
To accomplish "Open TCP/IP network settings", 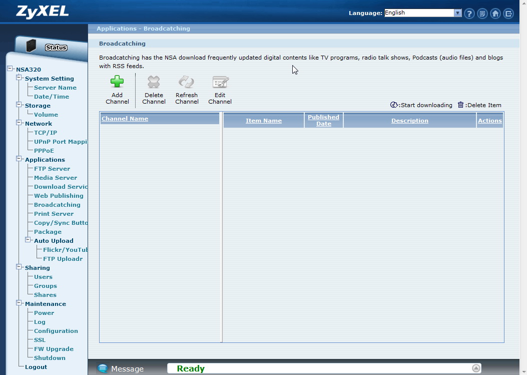I will [46, 133].
